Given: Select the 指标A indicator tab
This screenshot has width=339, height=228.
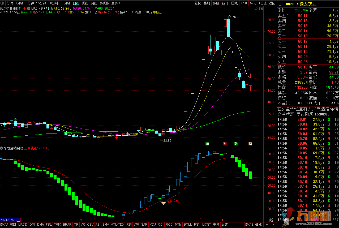Looking at the screenshot, I should pos(4,225).
